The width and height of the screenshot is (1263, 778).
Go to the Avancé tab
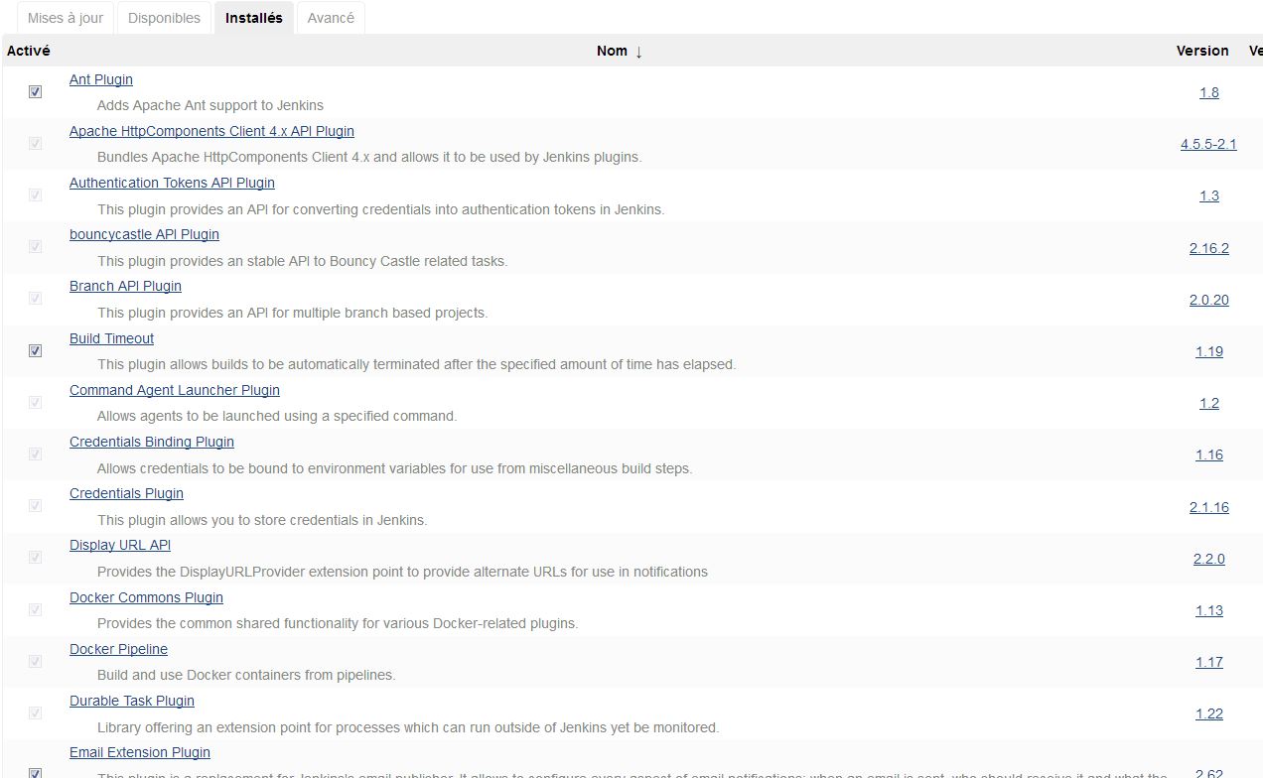331,18
